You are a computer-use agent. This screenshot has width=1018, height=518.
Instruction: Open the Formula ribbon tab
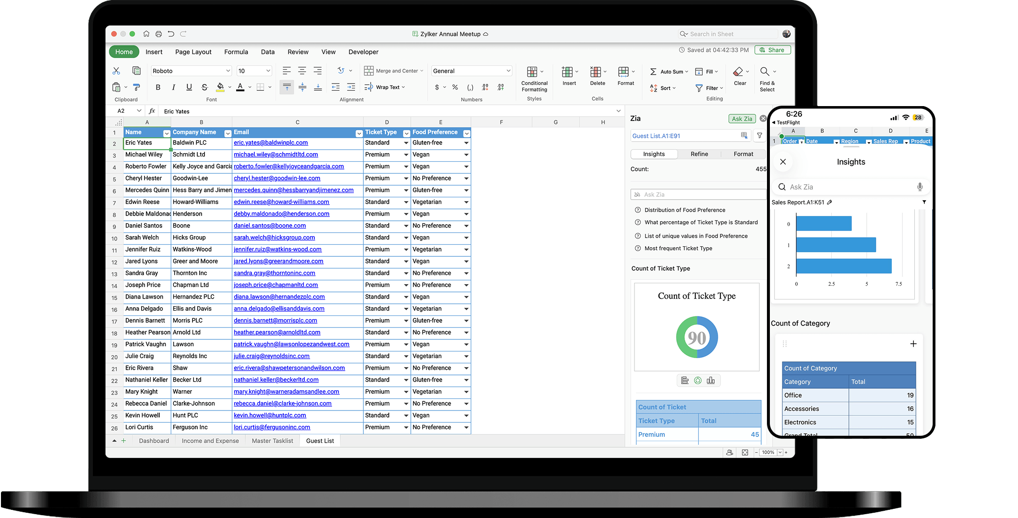click(x=236, y=52)
